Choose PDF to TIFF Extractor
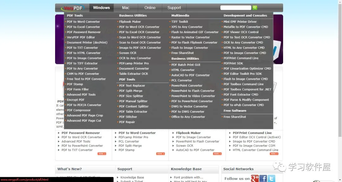The image size is (342, 182). pos(82,63)
